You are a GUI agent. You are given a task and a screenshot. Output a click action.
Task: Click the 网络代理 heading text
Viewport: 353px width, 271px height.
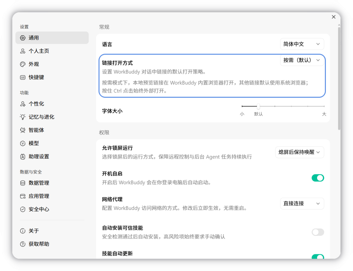click(x=112, y=199)
